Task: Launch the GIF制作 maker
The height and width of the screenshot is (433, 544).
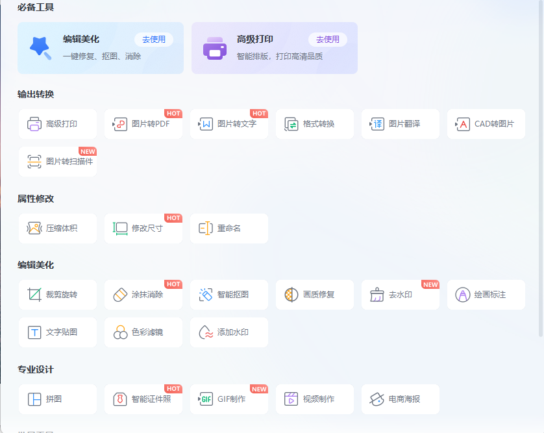Action: click(229, 399)
